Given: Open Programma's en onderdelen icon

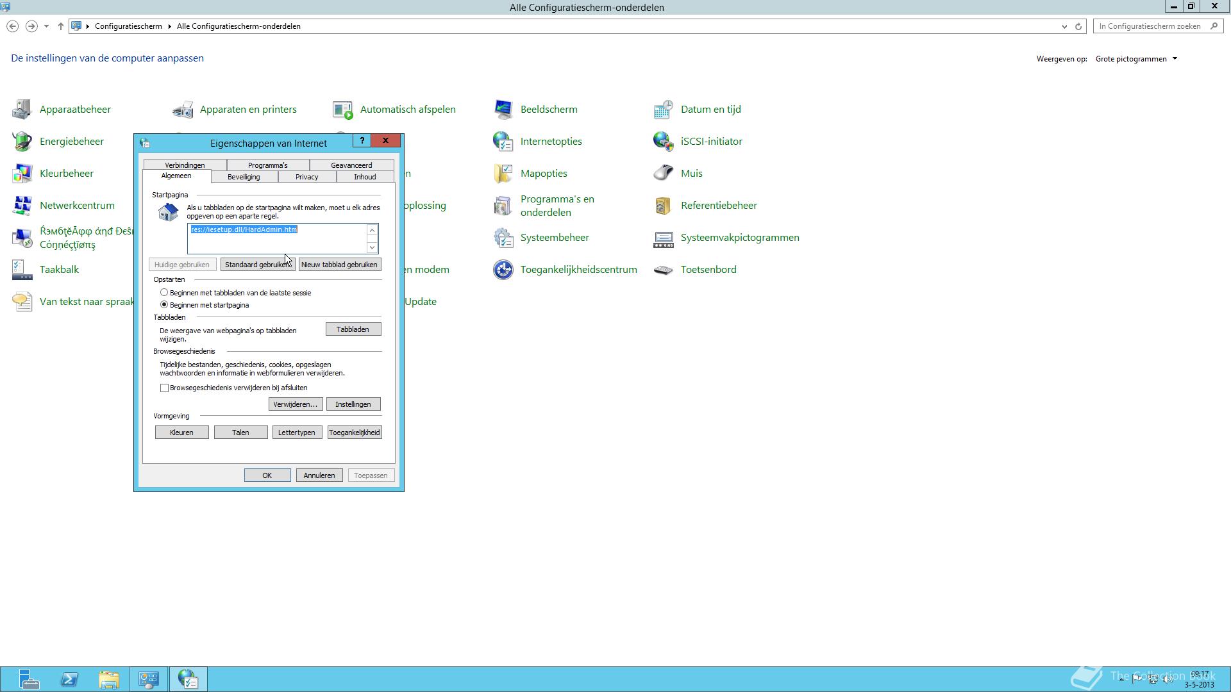Looking at the screenshot, I should pos(503,206).
